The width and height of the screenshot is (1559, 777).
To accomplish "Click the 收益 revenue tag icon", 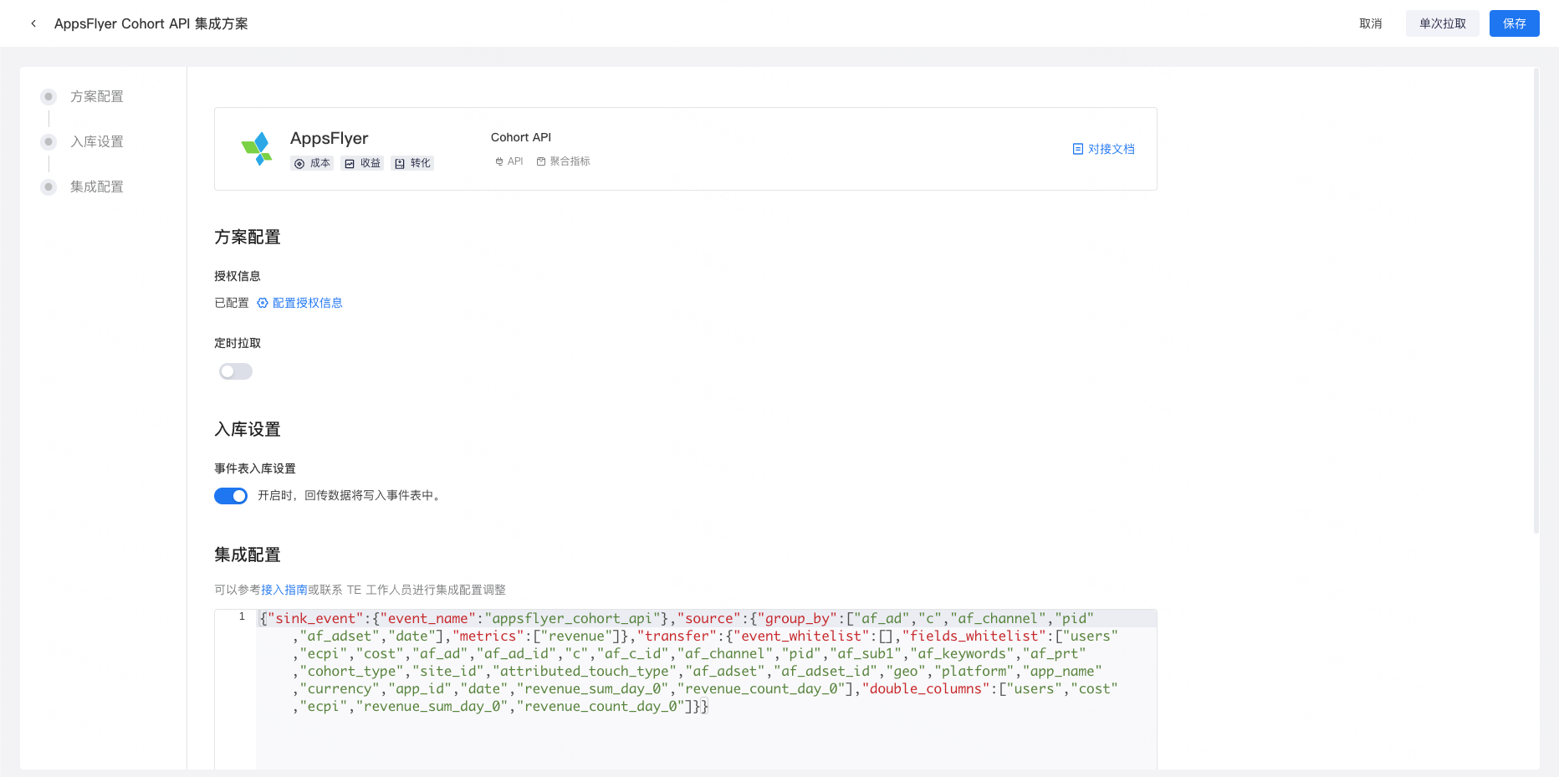I will pos(350,163).
